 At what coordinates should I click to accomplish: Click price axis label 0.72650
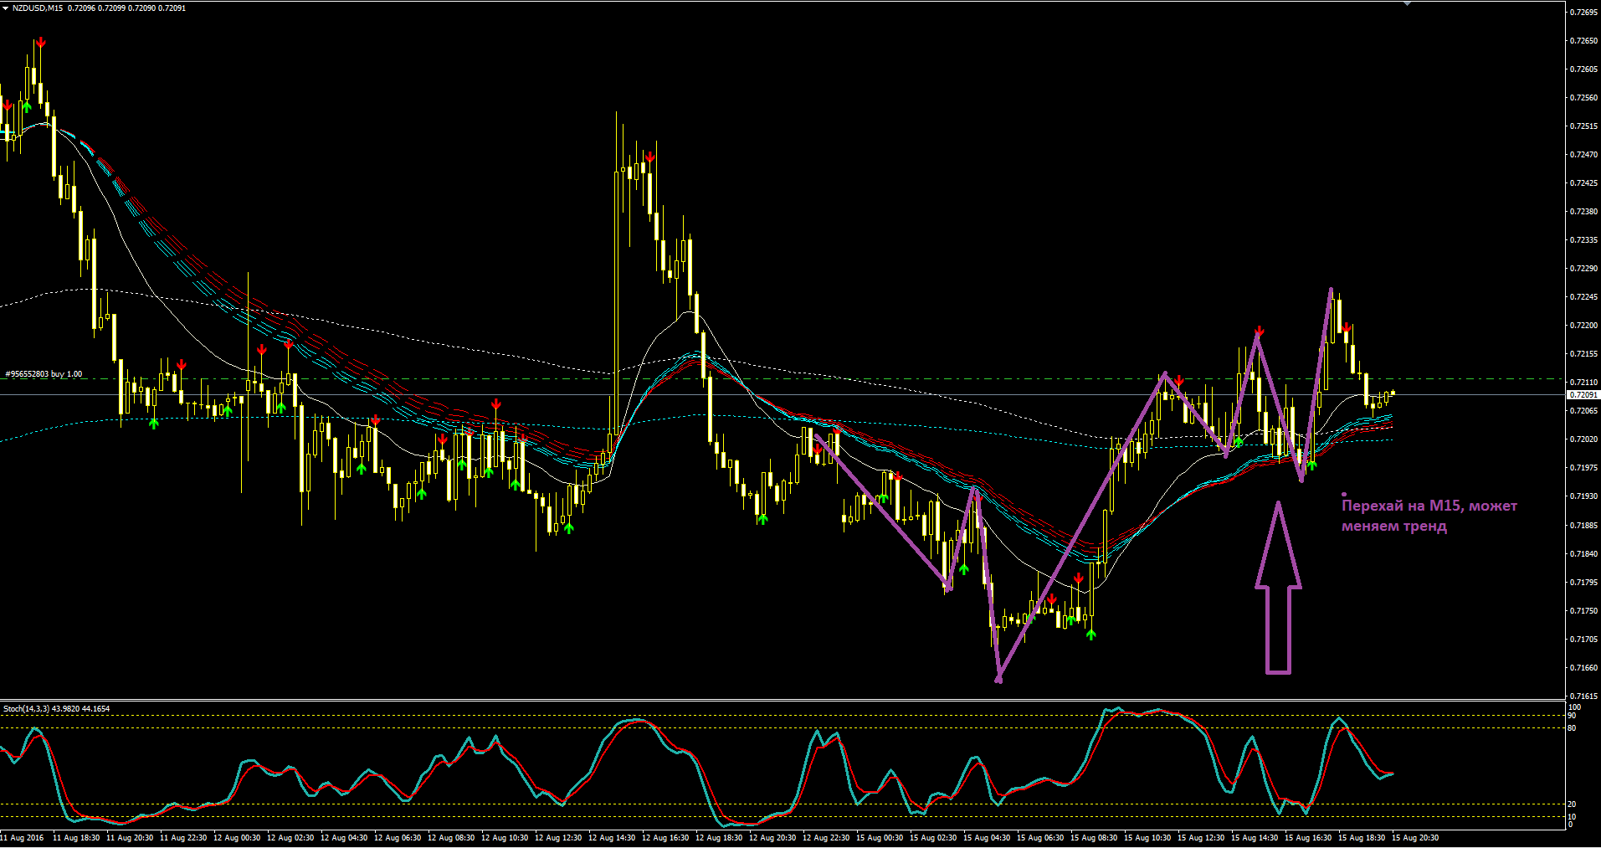pos(1583,40)
